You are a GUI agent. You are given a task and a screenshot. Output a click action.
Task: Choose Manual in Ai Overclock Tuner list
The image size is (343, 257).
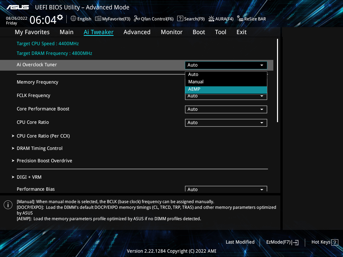[x=226, y=82]
